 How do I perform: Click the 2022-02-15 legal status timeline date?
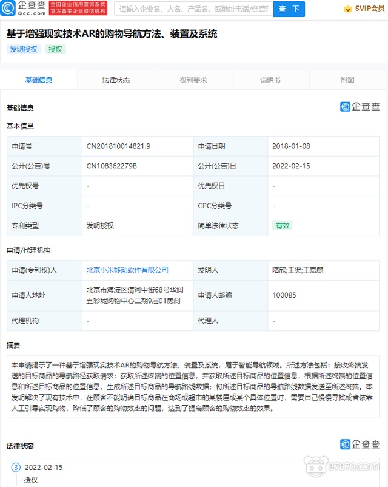click(x=44, y=467)
